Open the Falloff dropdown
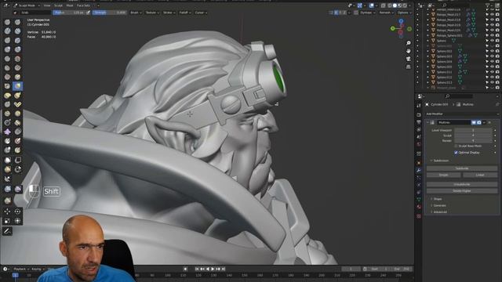 185,13
